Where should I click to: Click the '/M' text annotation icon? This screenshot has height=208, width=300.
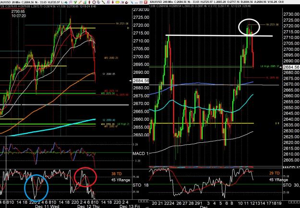pos(122,2)
